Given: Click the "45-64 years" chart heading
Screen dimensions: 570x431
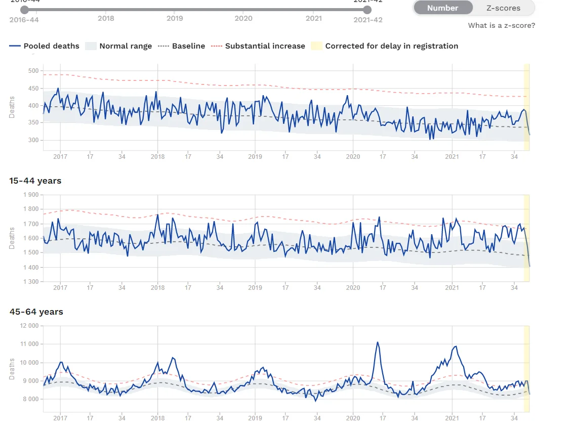Looking at the screenshot, I should pyautogui.click(x=36, y=312).
